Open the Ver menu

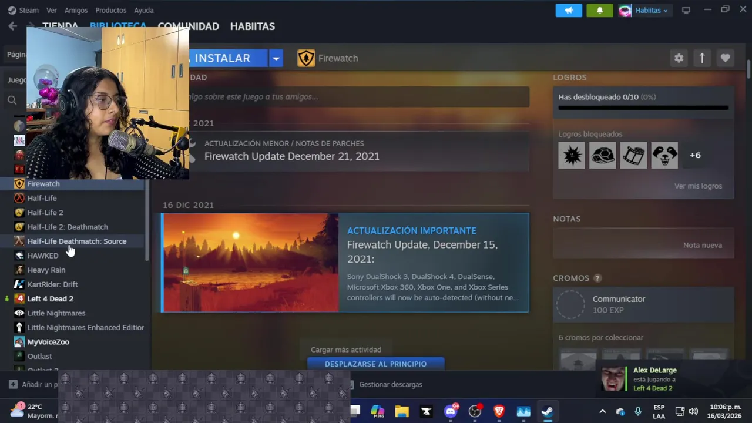click(52, 10)
